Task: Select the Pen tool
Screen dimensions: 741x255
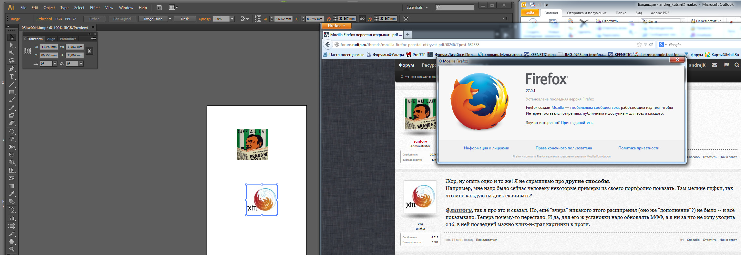Action: tap(12, 69)
